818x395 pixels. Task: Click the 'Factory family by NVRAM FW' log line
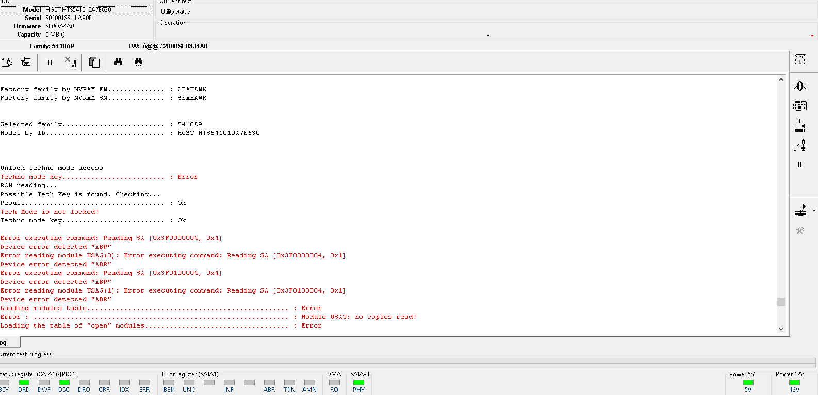[103, 89]
